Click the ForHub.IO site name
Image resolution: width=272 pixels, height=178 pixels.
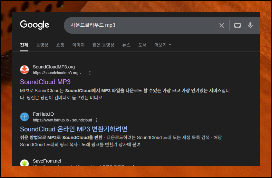[x=44, y=114]
